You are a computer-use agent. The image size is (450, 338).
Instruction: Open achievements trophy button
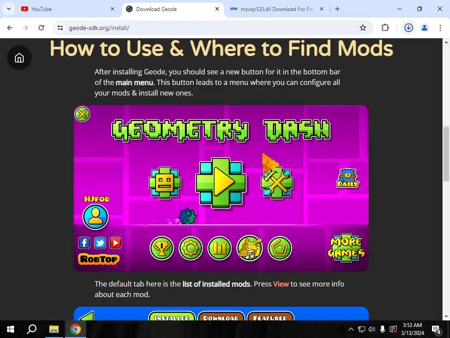pyautogui.click(x=162, y=248)
